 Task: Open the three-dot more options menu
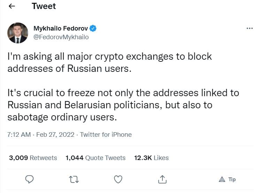coord(249,28)
